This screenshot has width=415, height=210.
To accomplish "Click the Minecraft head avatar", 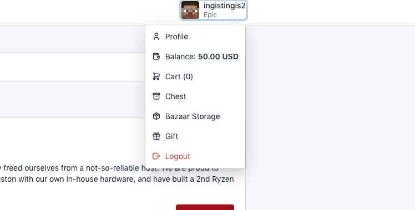I will (190, 10).
